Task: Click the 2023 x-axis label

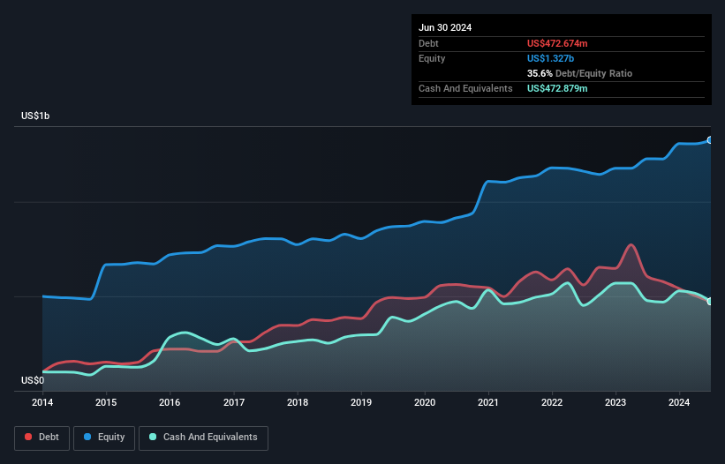Action: pyautogui.click(x=615, y=402)
